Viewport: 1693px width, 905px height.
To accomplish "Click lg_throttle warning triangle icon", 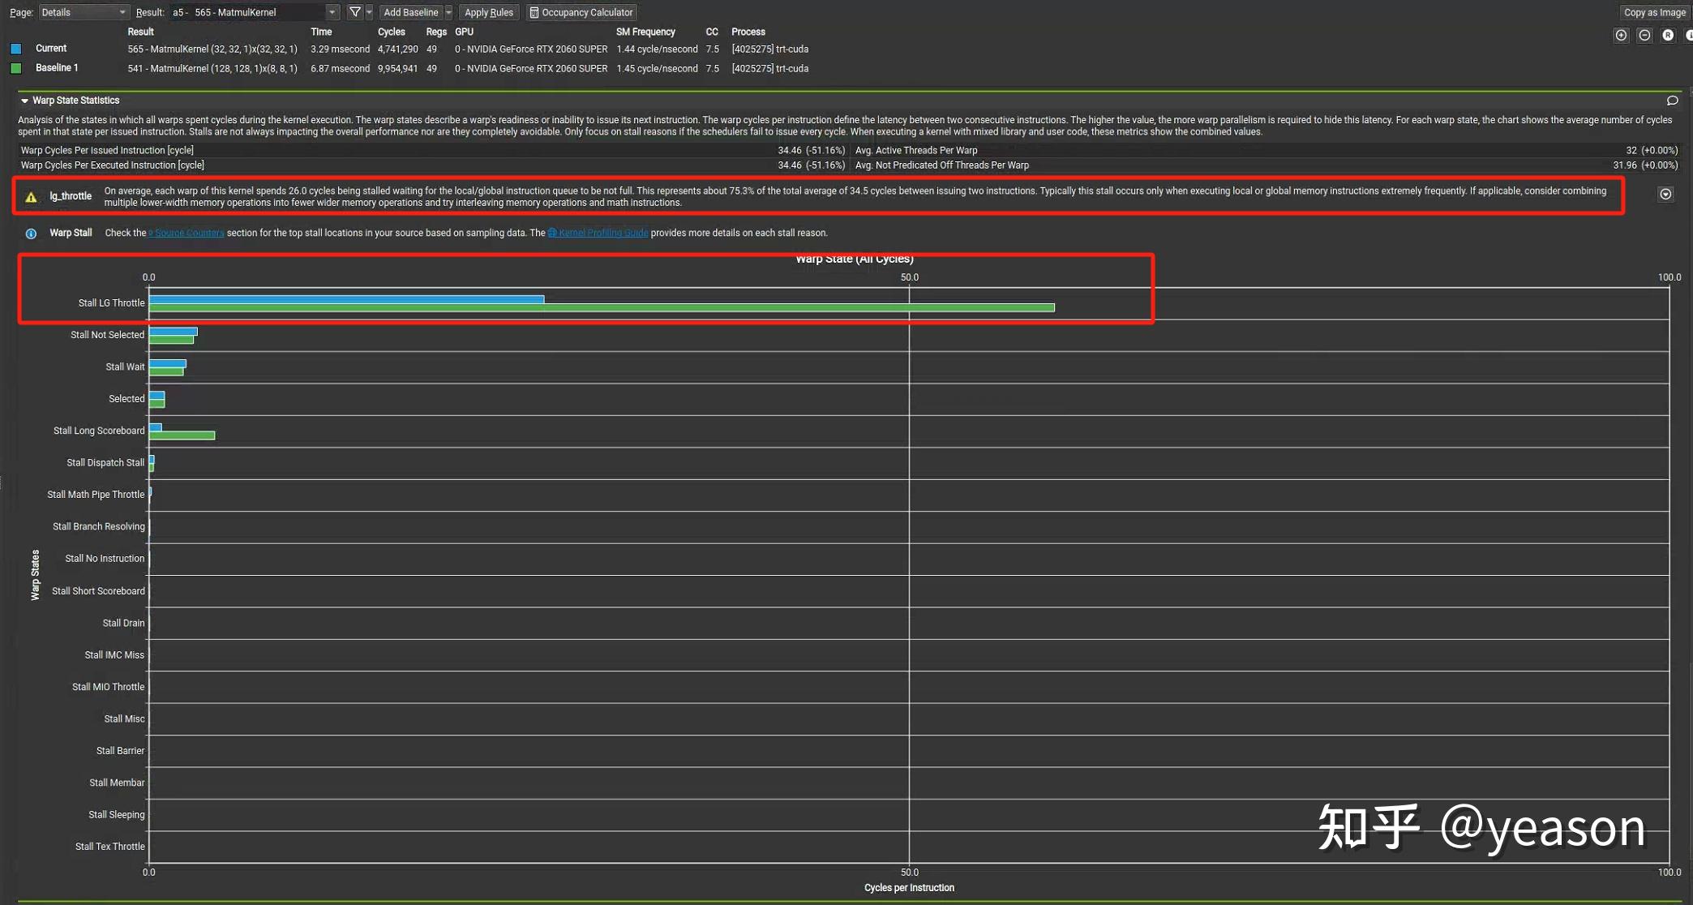I will [x=31, y=197].
